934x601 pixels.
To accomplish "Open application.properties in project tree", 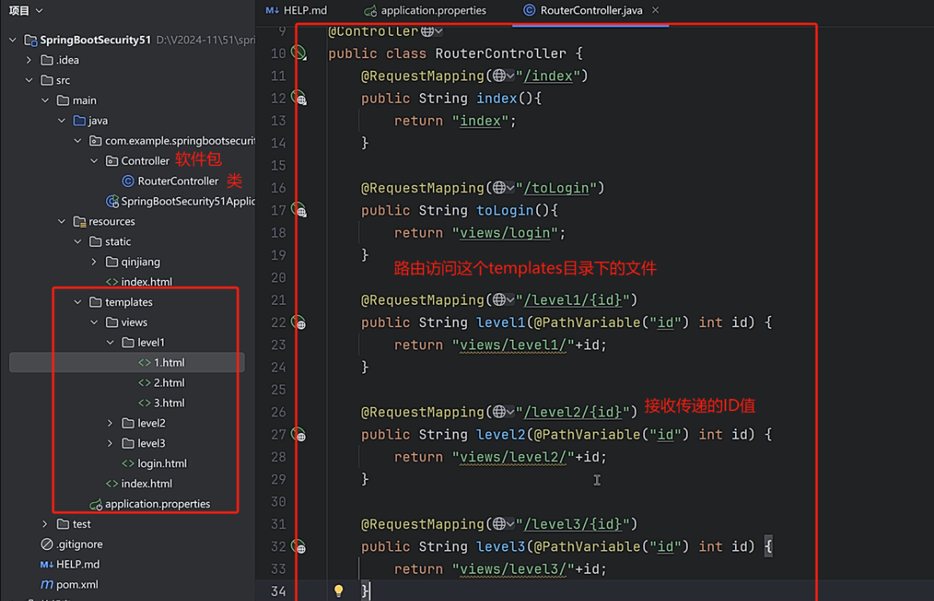I will coord(150,504).
